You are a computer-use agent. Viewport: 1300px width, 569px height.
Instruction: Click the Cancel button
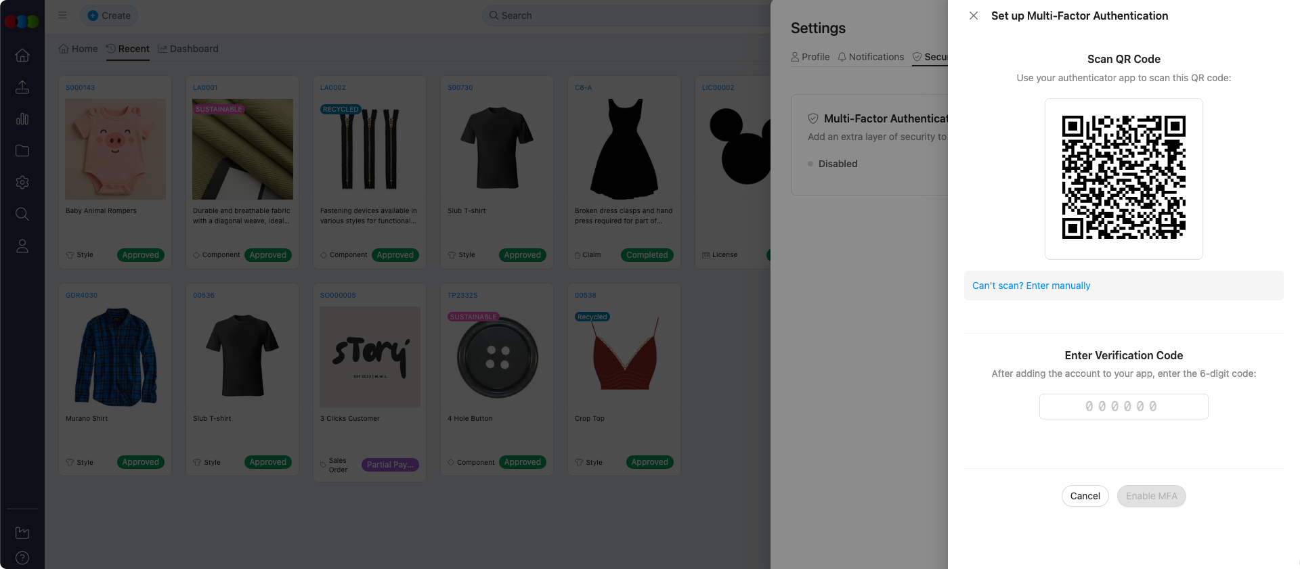(x=1085, y=496)
